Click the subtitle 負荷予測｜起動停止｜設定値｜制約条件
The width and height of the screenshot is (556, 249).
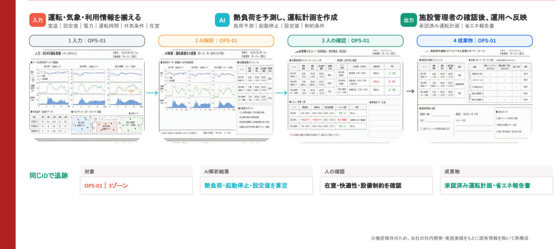pos(279,26)
